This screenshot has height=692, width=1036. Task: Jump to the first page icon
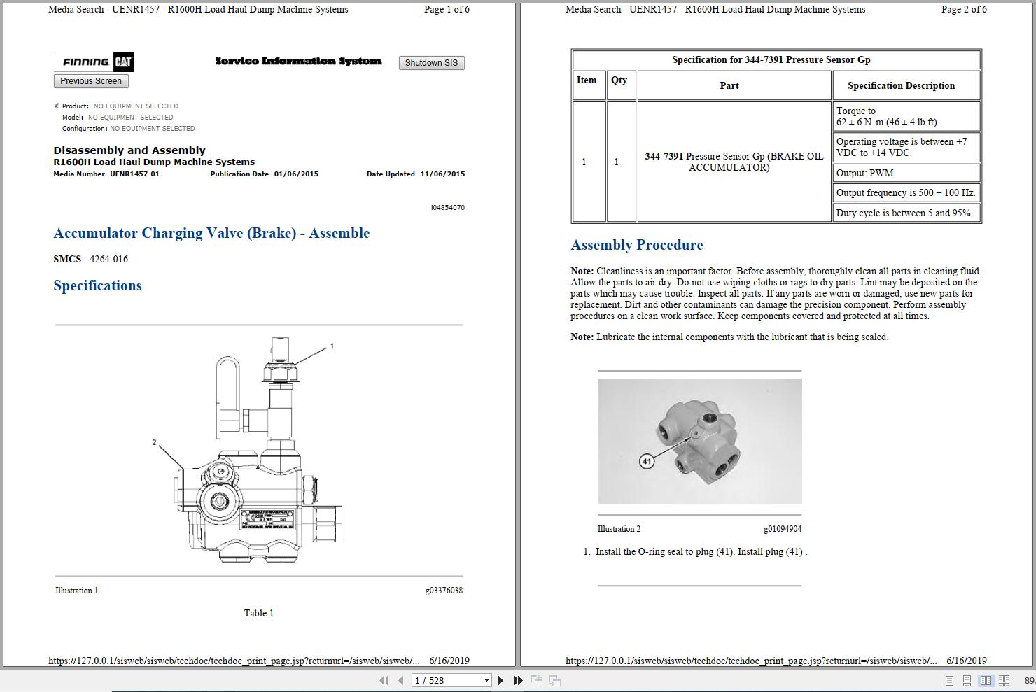pos(384,679)
